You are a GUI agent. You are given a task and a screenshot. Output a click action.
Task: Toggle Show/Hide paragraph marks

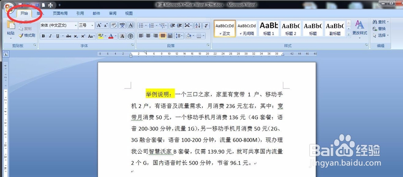pos(206,25)
